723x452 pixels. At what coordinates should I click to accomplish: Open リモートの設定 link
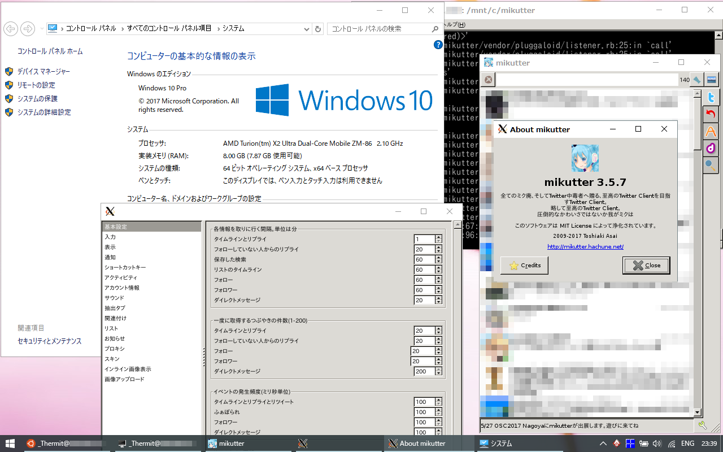(36, 85)
